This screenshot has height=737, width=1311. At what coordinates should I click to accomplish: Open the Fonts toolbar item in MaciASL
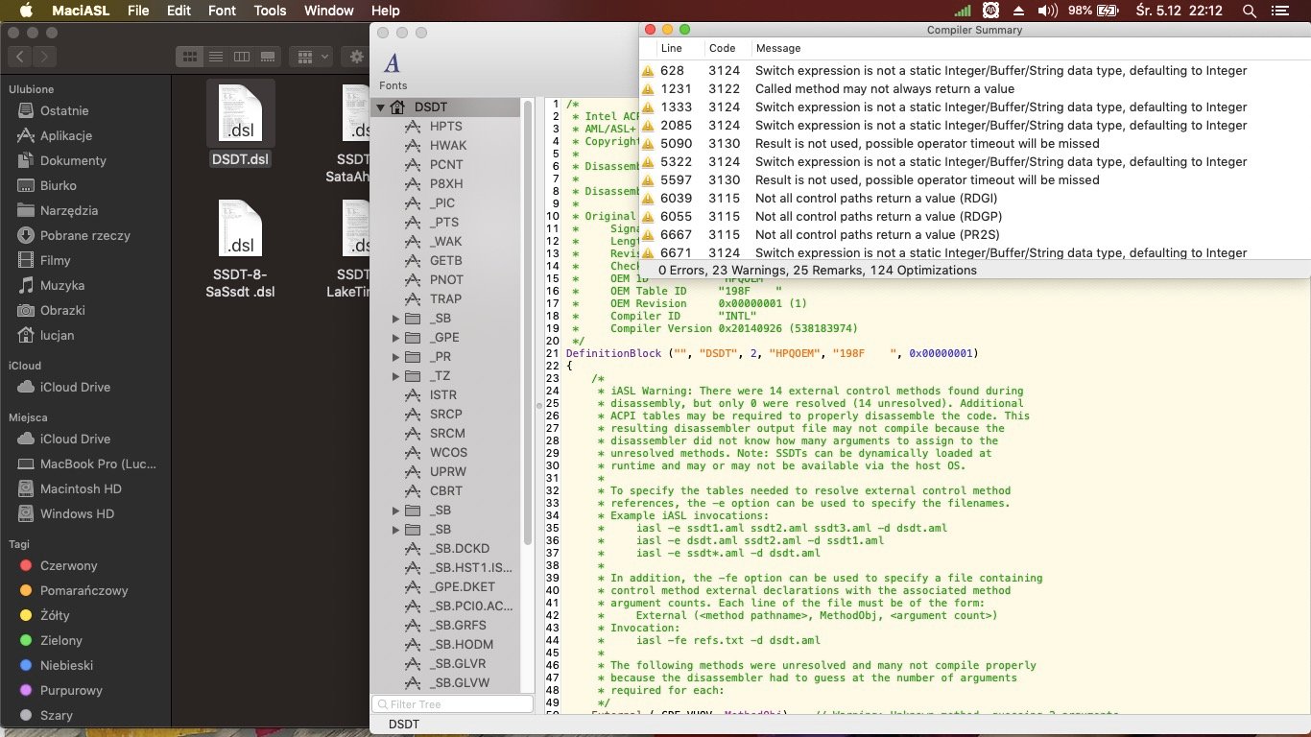coord(392,70)
